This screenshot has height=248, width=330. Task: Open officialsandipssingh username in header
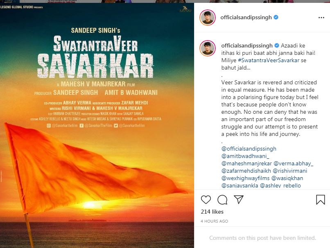(246, 18)
